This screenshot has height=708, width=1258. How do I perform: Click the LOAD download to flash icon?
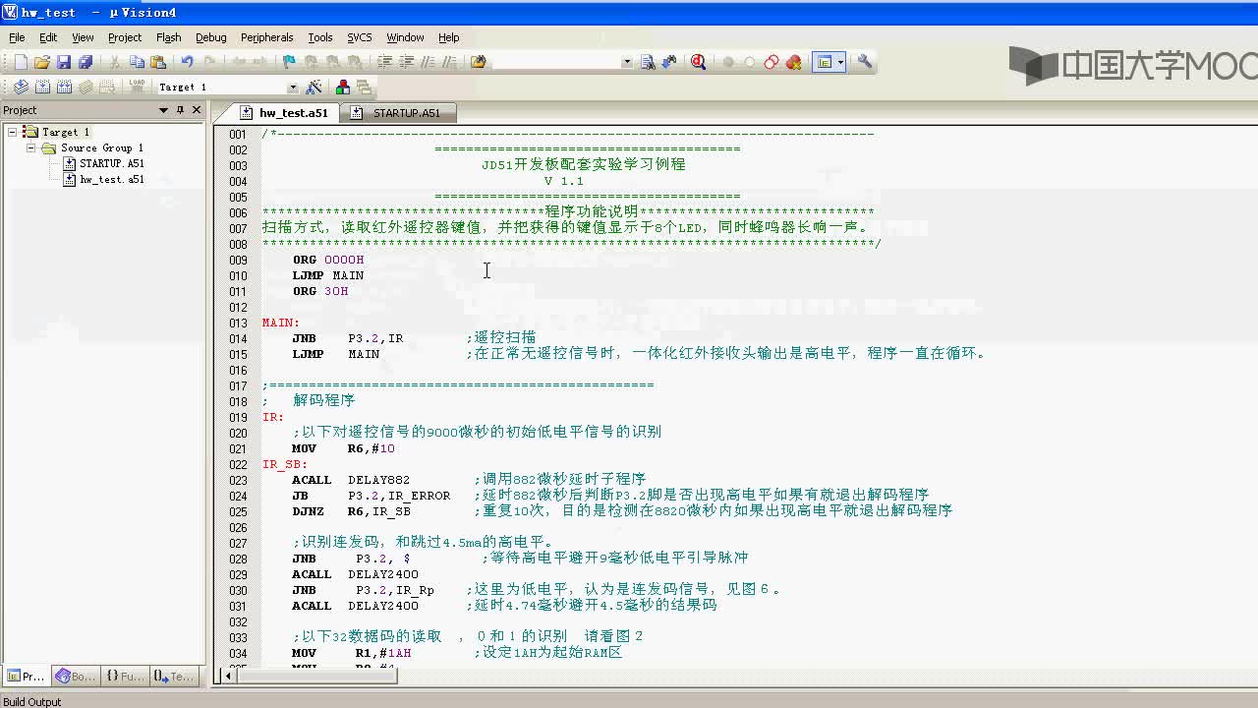click(x=137, y=88)
